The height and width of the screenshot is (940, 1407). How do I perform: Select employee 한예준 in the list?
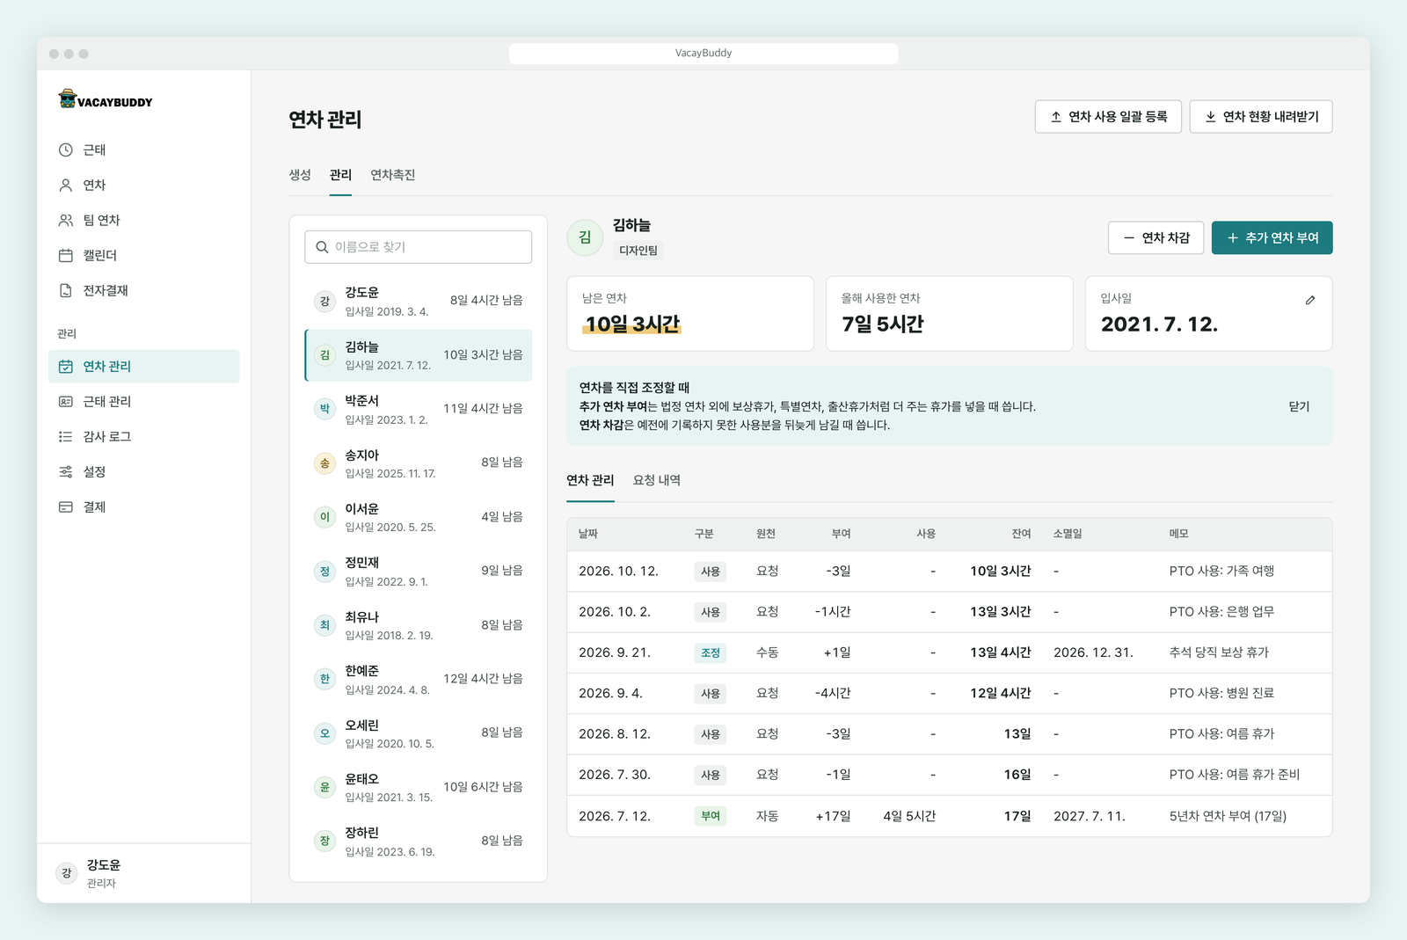tap(419, 680)
